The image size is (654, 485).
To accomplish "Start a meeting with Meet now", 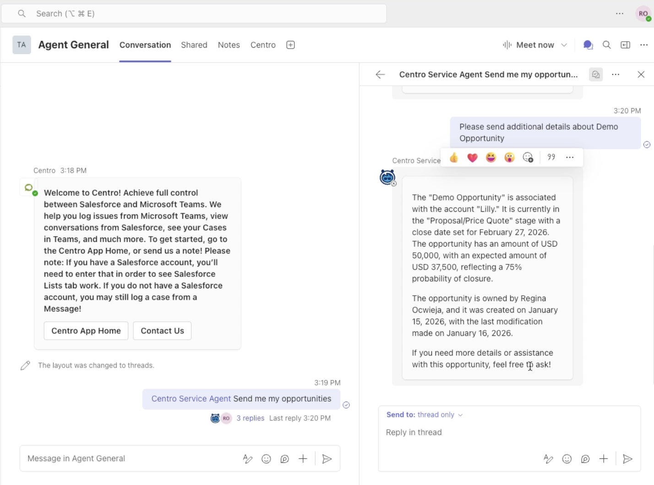I will pos(529,45).
